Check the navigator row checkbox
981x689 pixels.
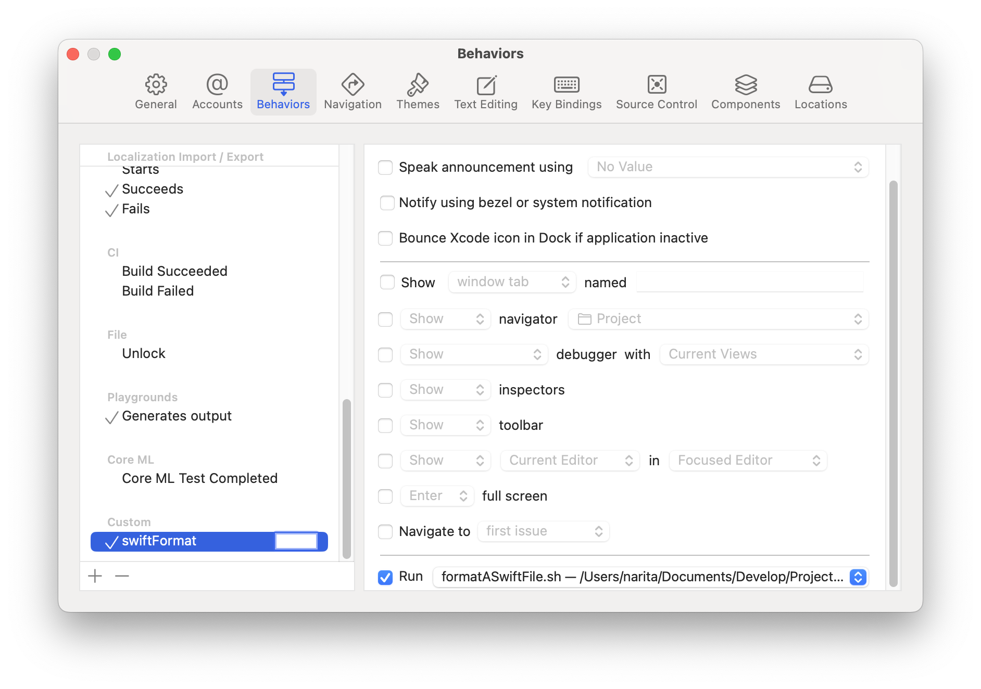pyautogui.click(x=385, y=320)
